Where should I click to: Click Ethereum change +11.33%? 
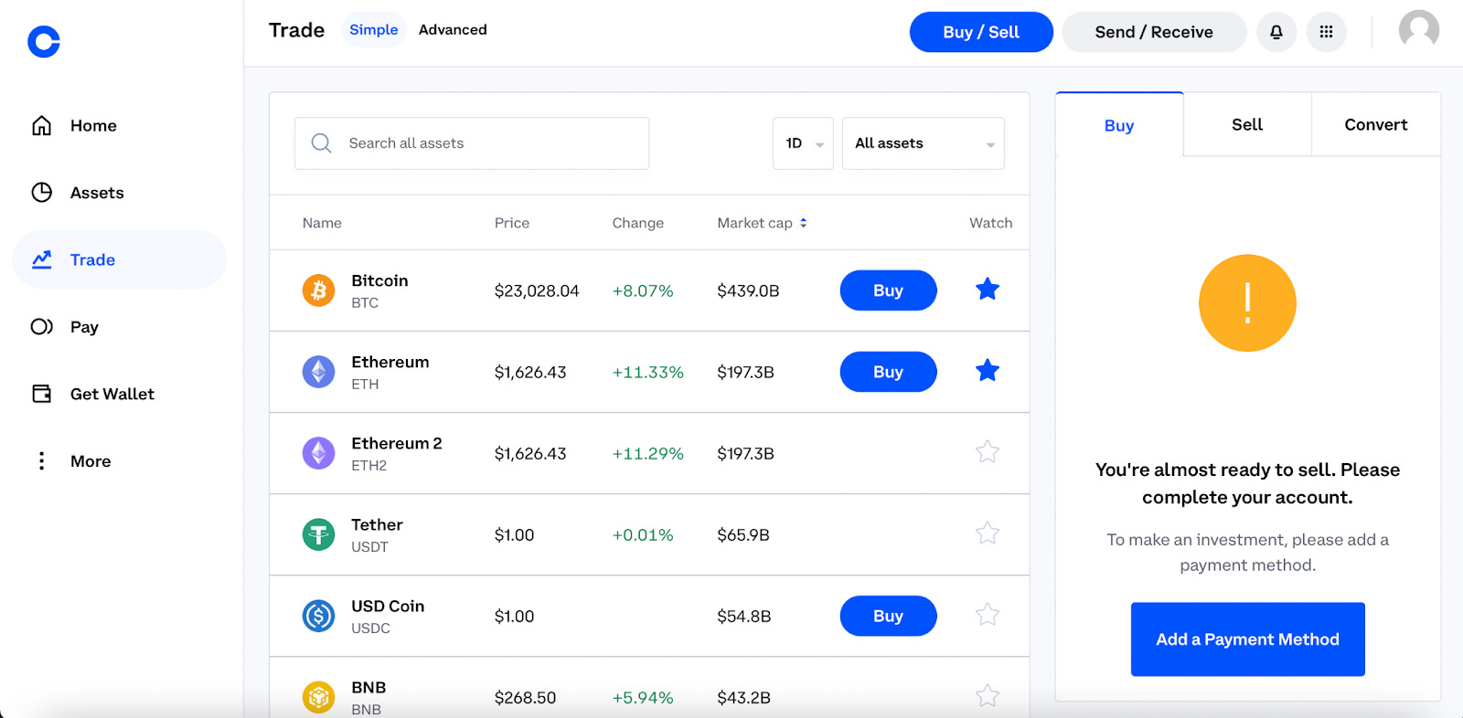[x=648, y=373]
